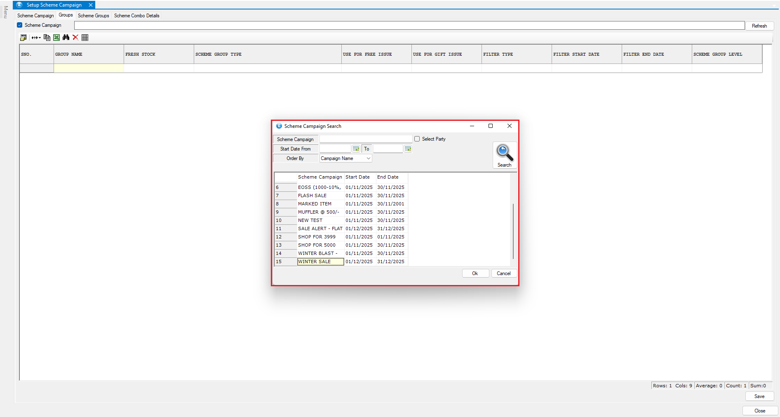The height and width of the screenshot is (417, 780).
Task: Click the red X delete icon
Action: pyautogui.click(x=75, y=38)
